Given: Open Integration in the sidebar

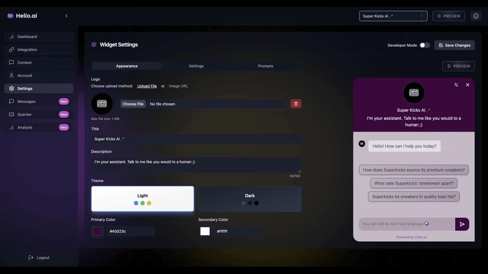Looking at the screenshot, I should pos(39,50).
